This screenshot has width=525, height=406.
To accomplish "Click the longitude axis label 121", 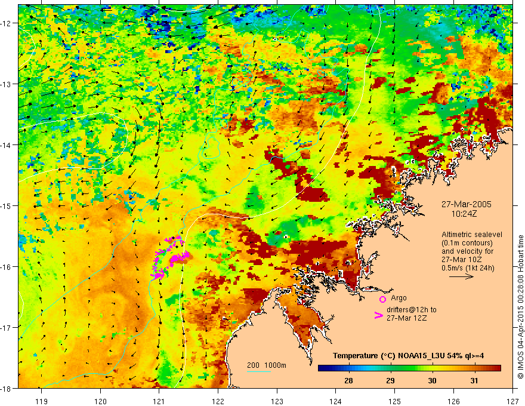I will [x=159, y=401].
